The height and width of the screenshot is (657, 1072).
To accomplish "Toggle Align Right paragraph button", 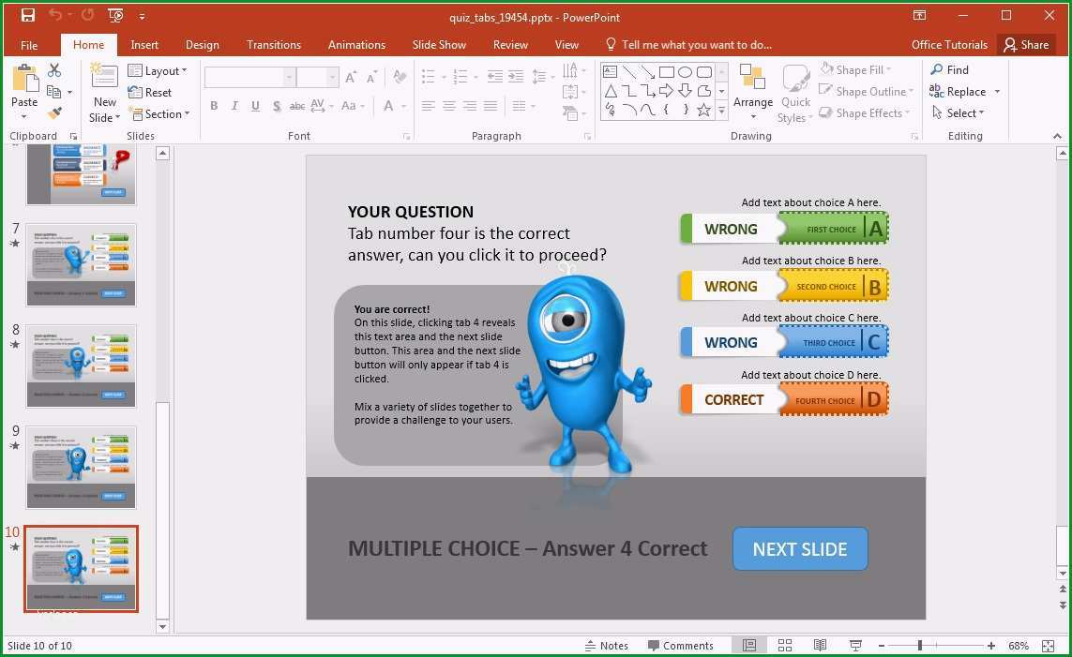I will coord(470,106).
